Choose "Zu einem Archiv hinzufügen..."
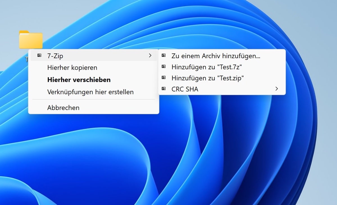This screenshot has width=337, height=205. tap(216, 56)
